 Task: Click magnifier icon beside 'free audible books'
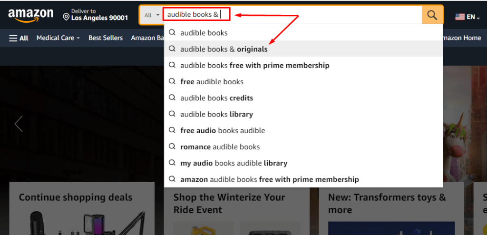pos(172,81)
